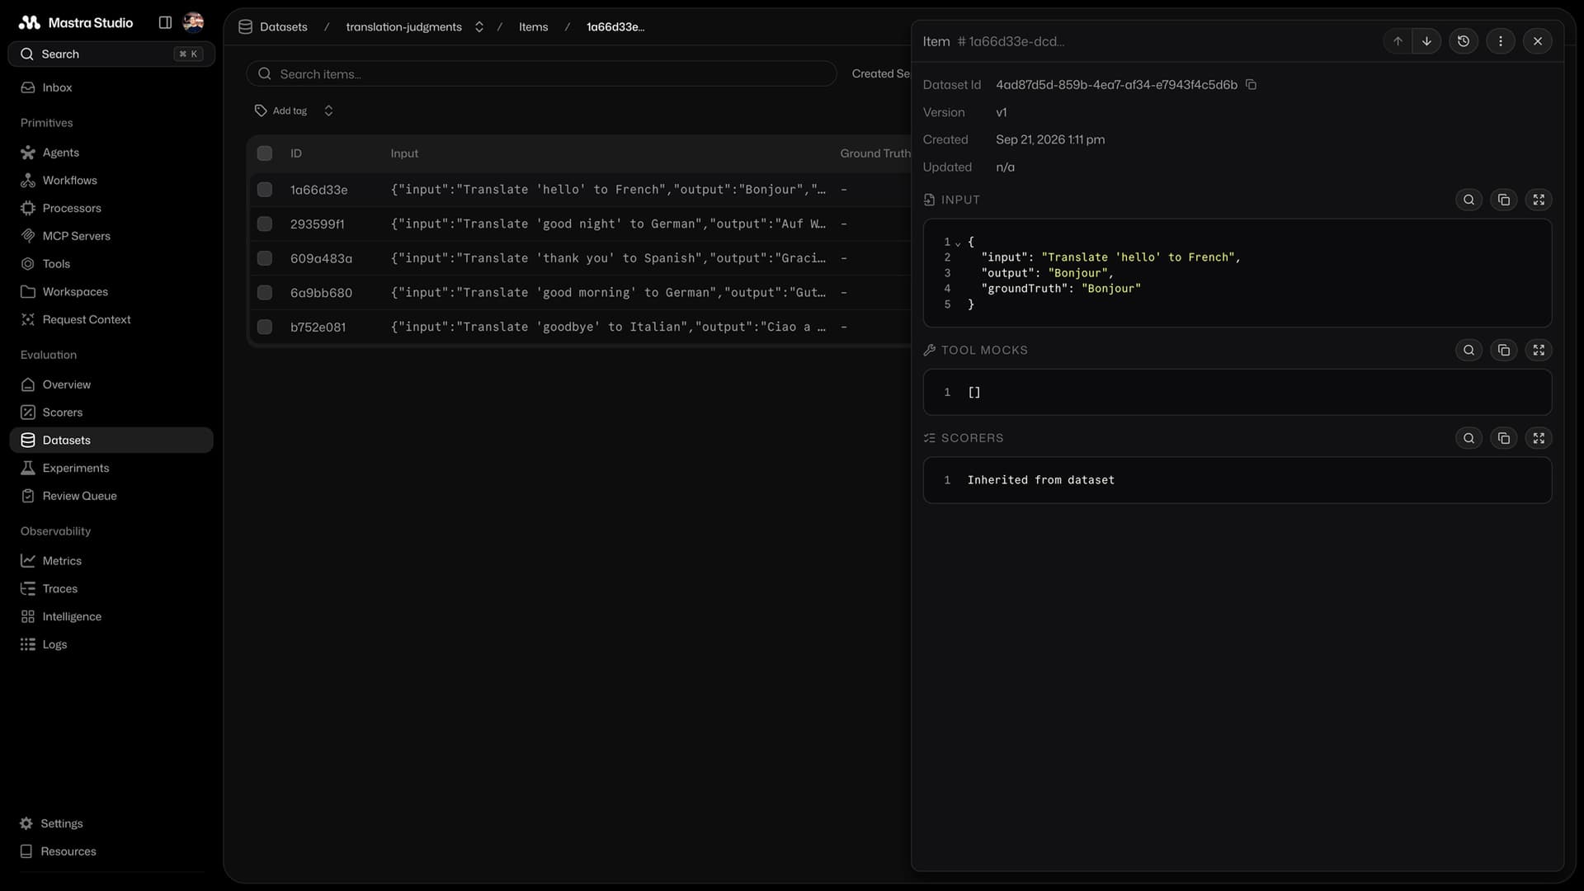Go to Evaluation Overview
1584x891 pixels.
click(111, 384)
